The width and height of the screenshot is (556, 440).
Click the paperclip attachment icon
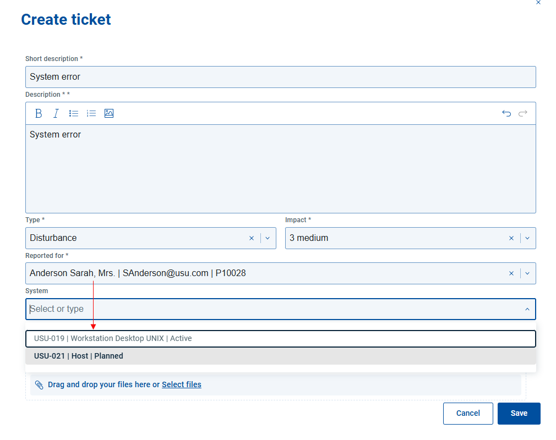pos(39,385)
